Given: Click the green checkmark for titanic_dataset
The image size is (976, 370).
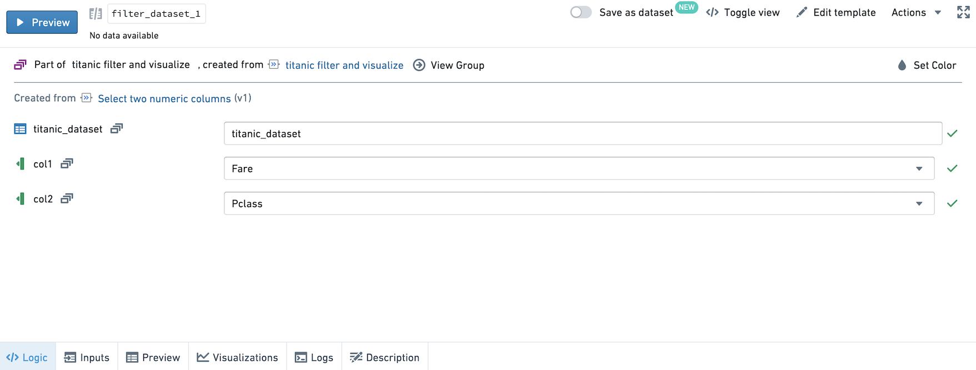Looking at the screenshot, I should (x=952, y=133).
